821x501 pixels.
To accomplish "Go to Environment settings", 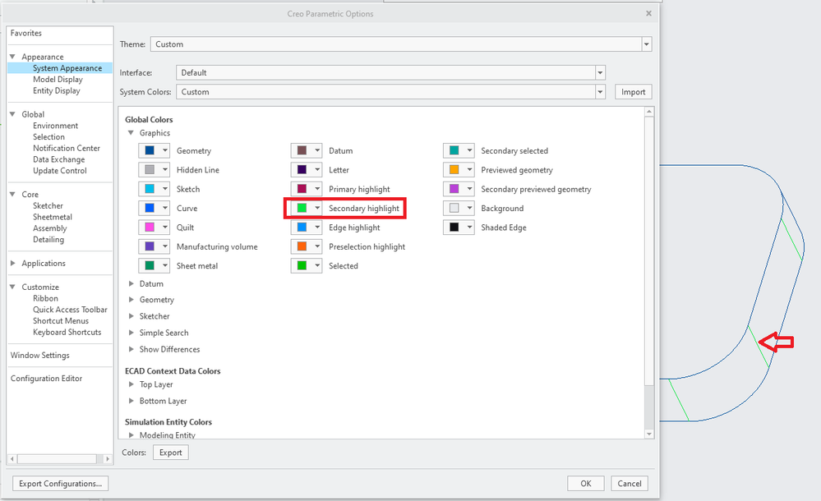I will (56, 126).
